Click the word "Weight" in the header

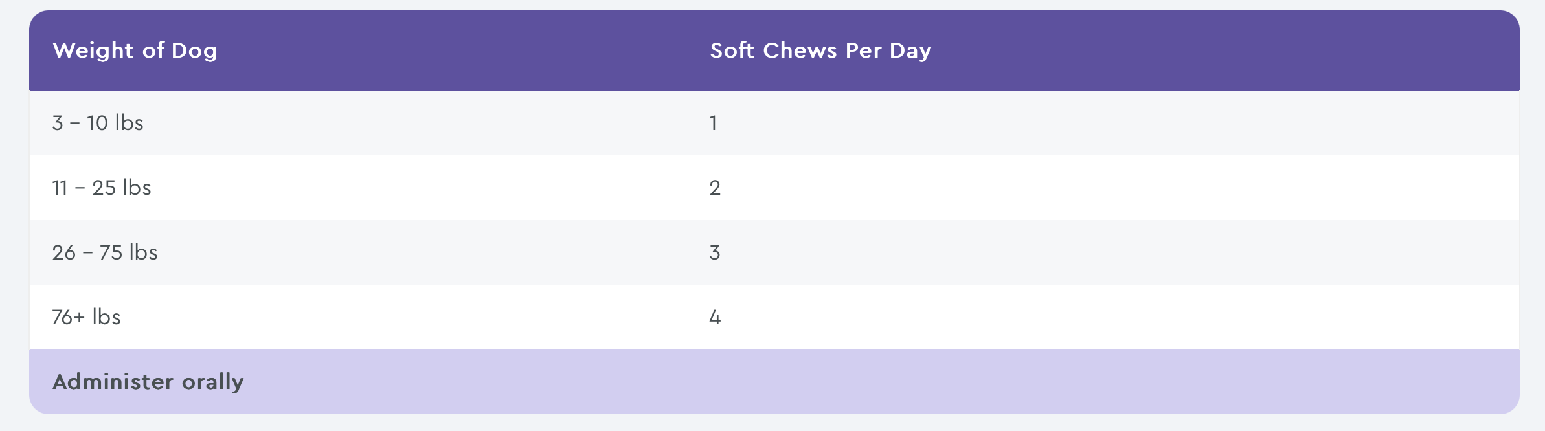coord(93,50)
